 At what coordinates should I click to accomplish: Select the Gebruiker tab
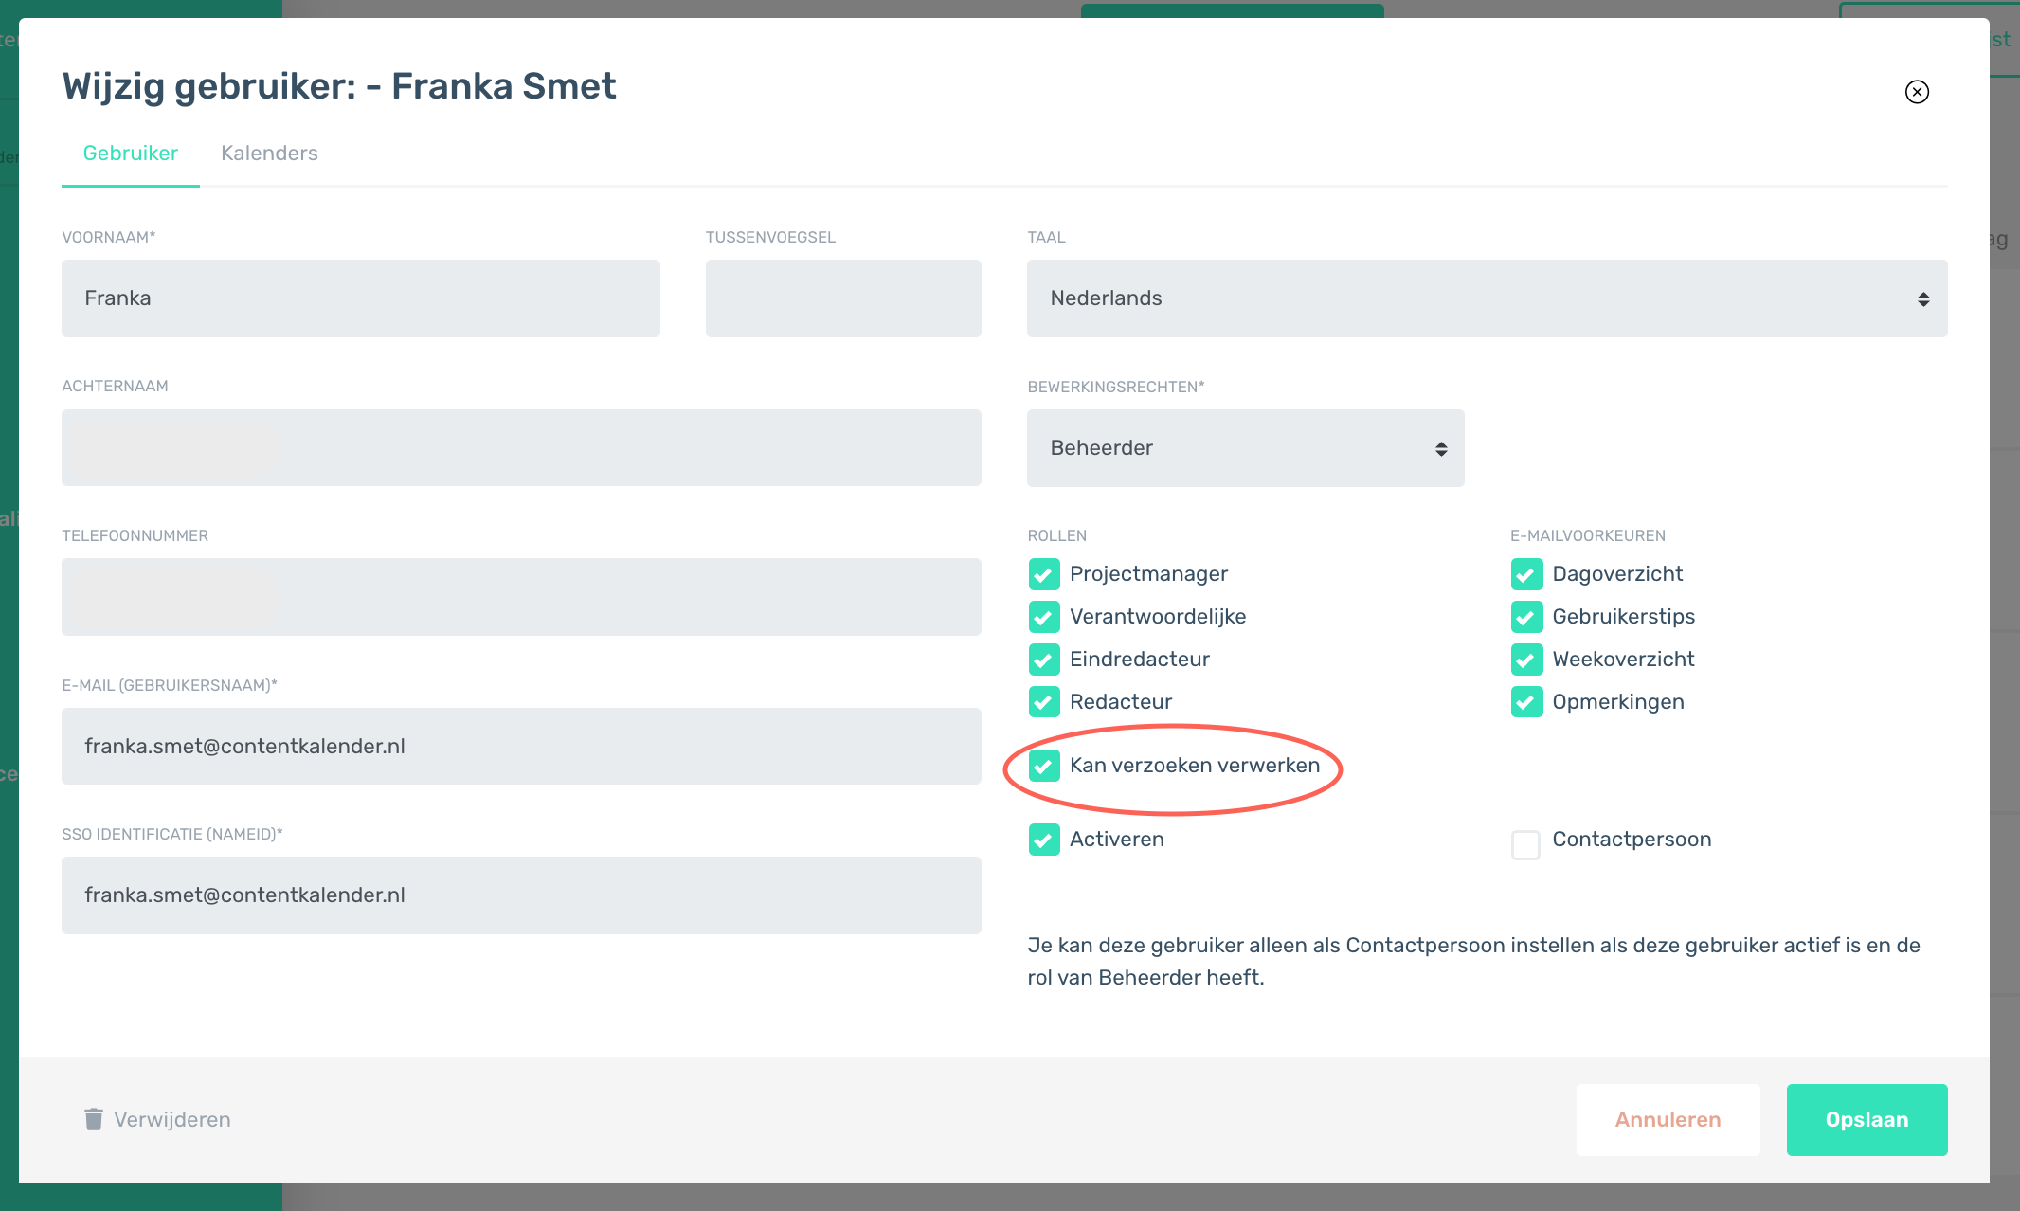pyautogui.click(x=131, y=153)
